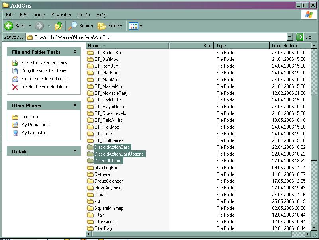The width and height of the screenshot is (319, 240).
Task: Collapse the File and Folder Tasks panel
Action: click(75, 52)
